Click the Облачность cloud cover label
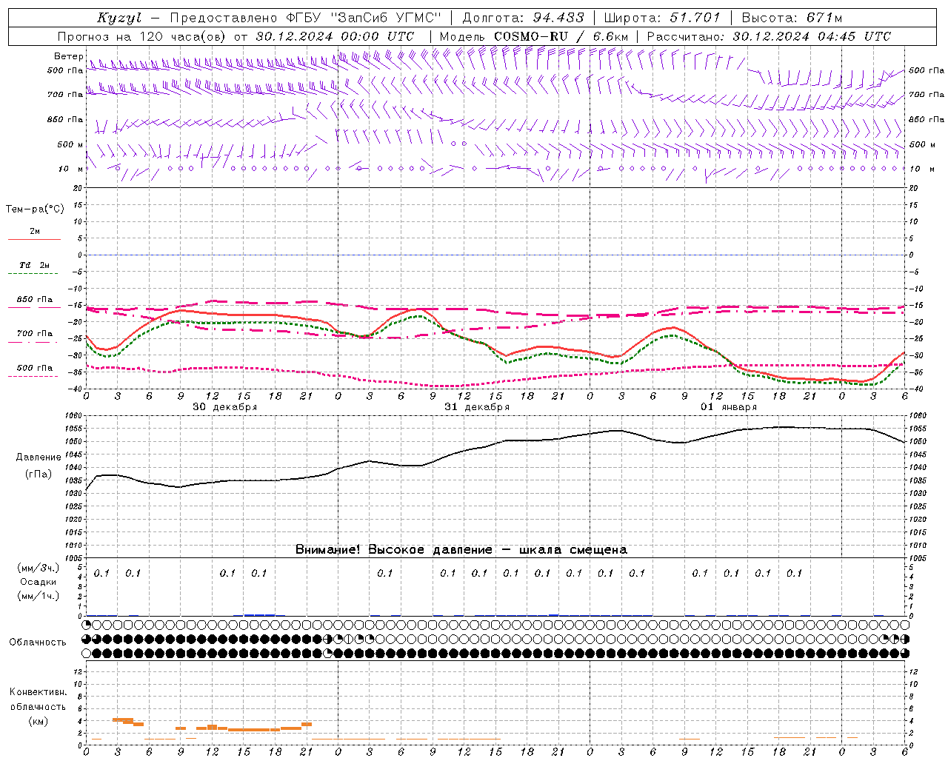Screen dimensions: 948x758 38,643
